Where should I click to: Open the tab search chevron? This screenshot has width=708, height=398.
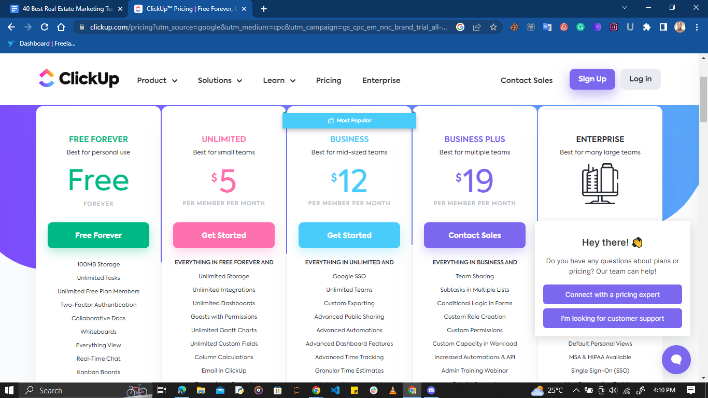pos(625,8)
